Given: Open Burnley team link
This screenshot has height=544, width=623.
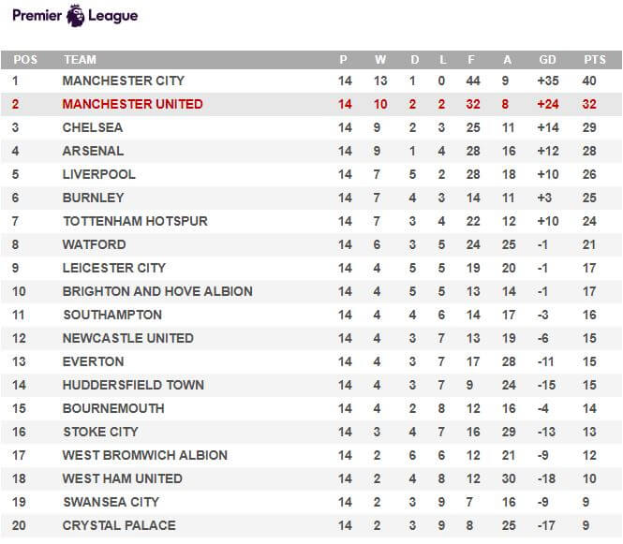Looking at the screenshot, I should tap(93, 198).
